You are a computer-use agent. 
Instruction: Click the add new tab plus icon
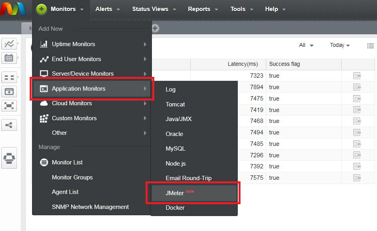click(x=155, y=28)
